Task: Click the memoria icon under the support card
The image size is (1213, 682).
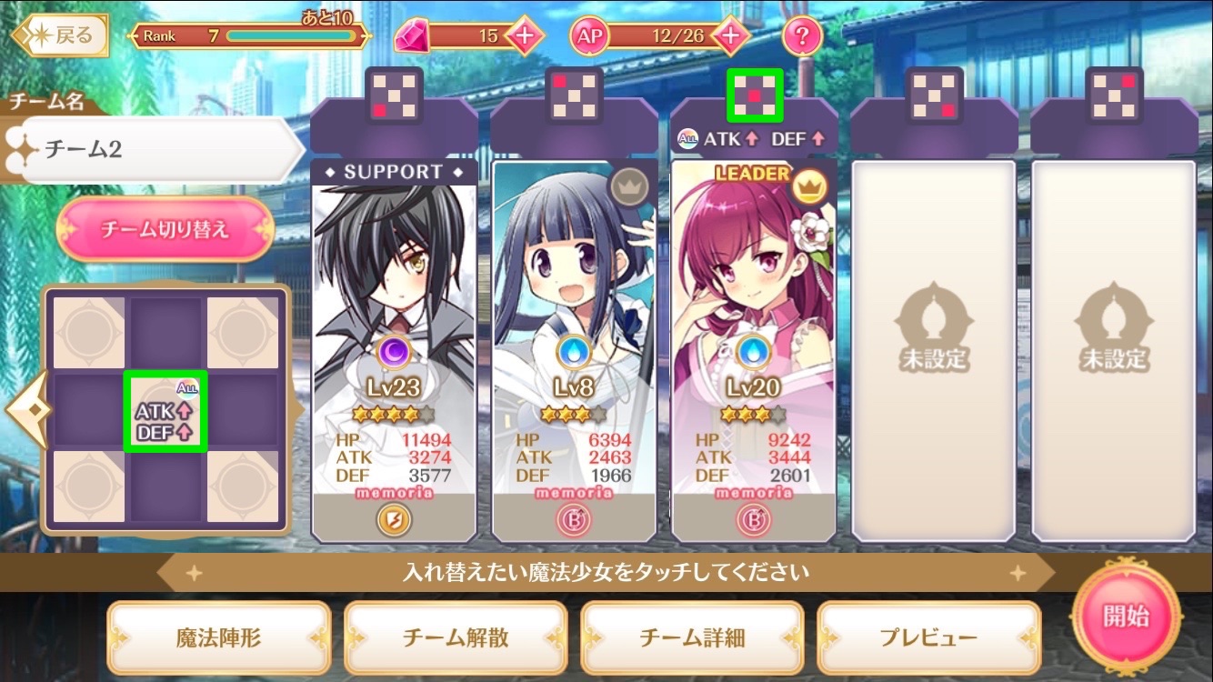Action: click(394, 519)
